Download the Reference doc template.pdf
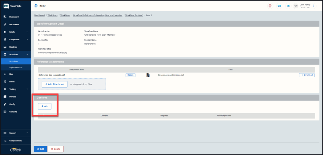The image size is (323, 155). pos(306,75)
